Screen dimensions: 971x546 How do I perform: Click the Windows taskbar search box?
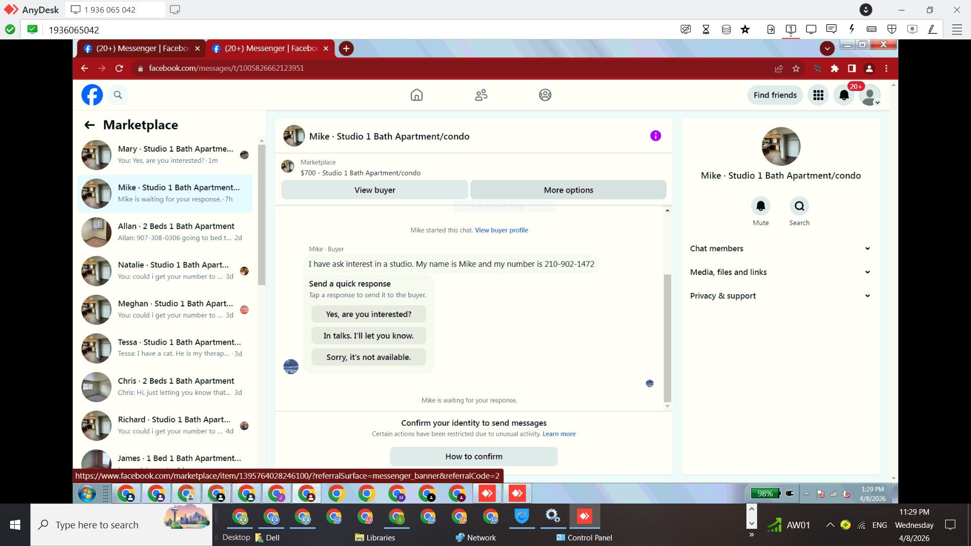(x=97, y=525)
